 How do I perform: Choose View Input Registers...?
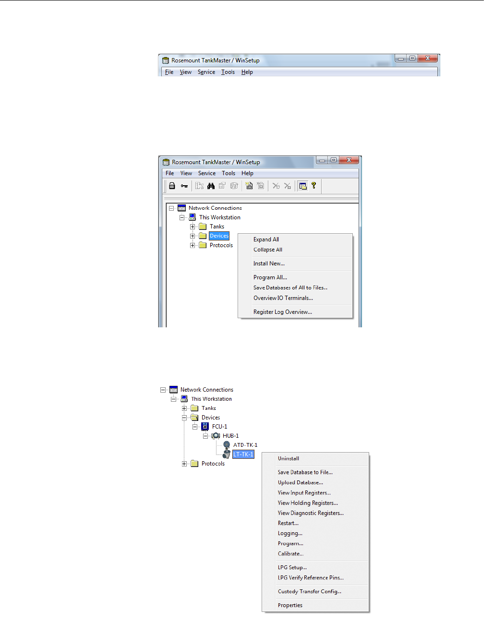pos(315,493)
